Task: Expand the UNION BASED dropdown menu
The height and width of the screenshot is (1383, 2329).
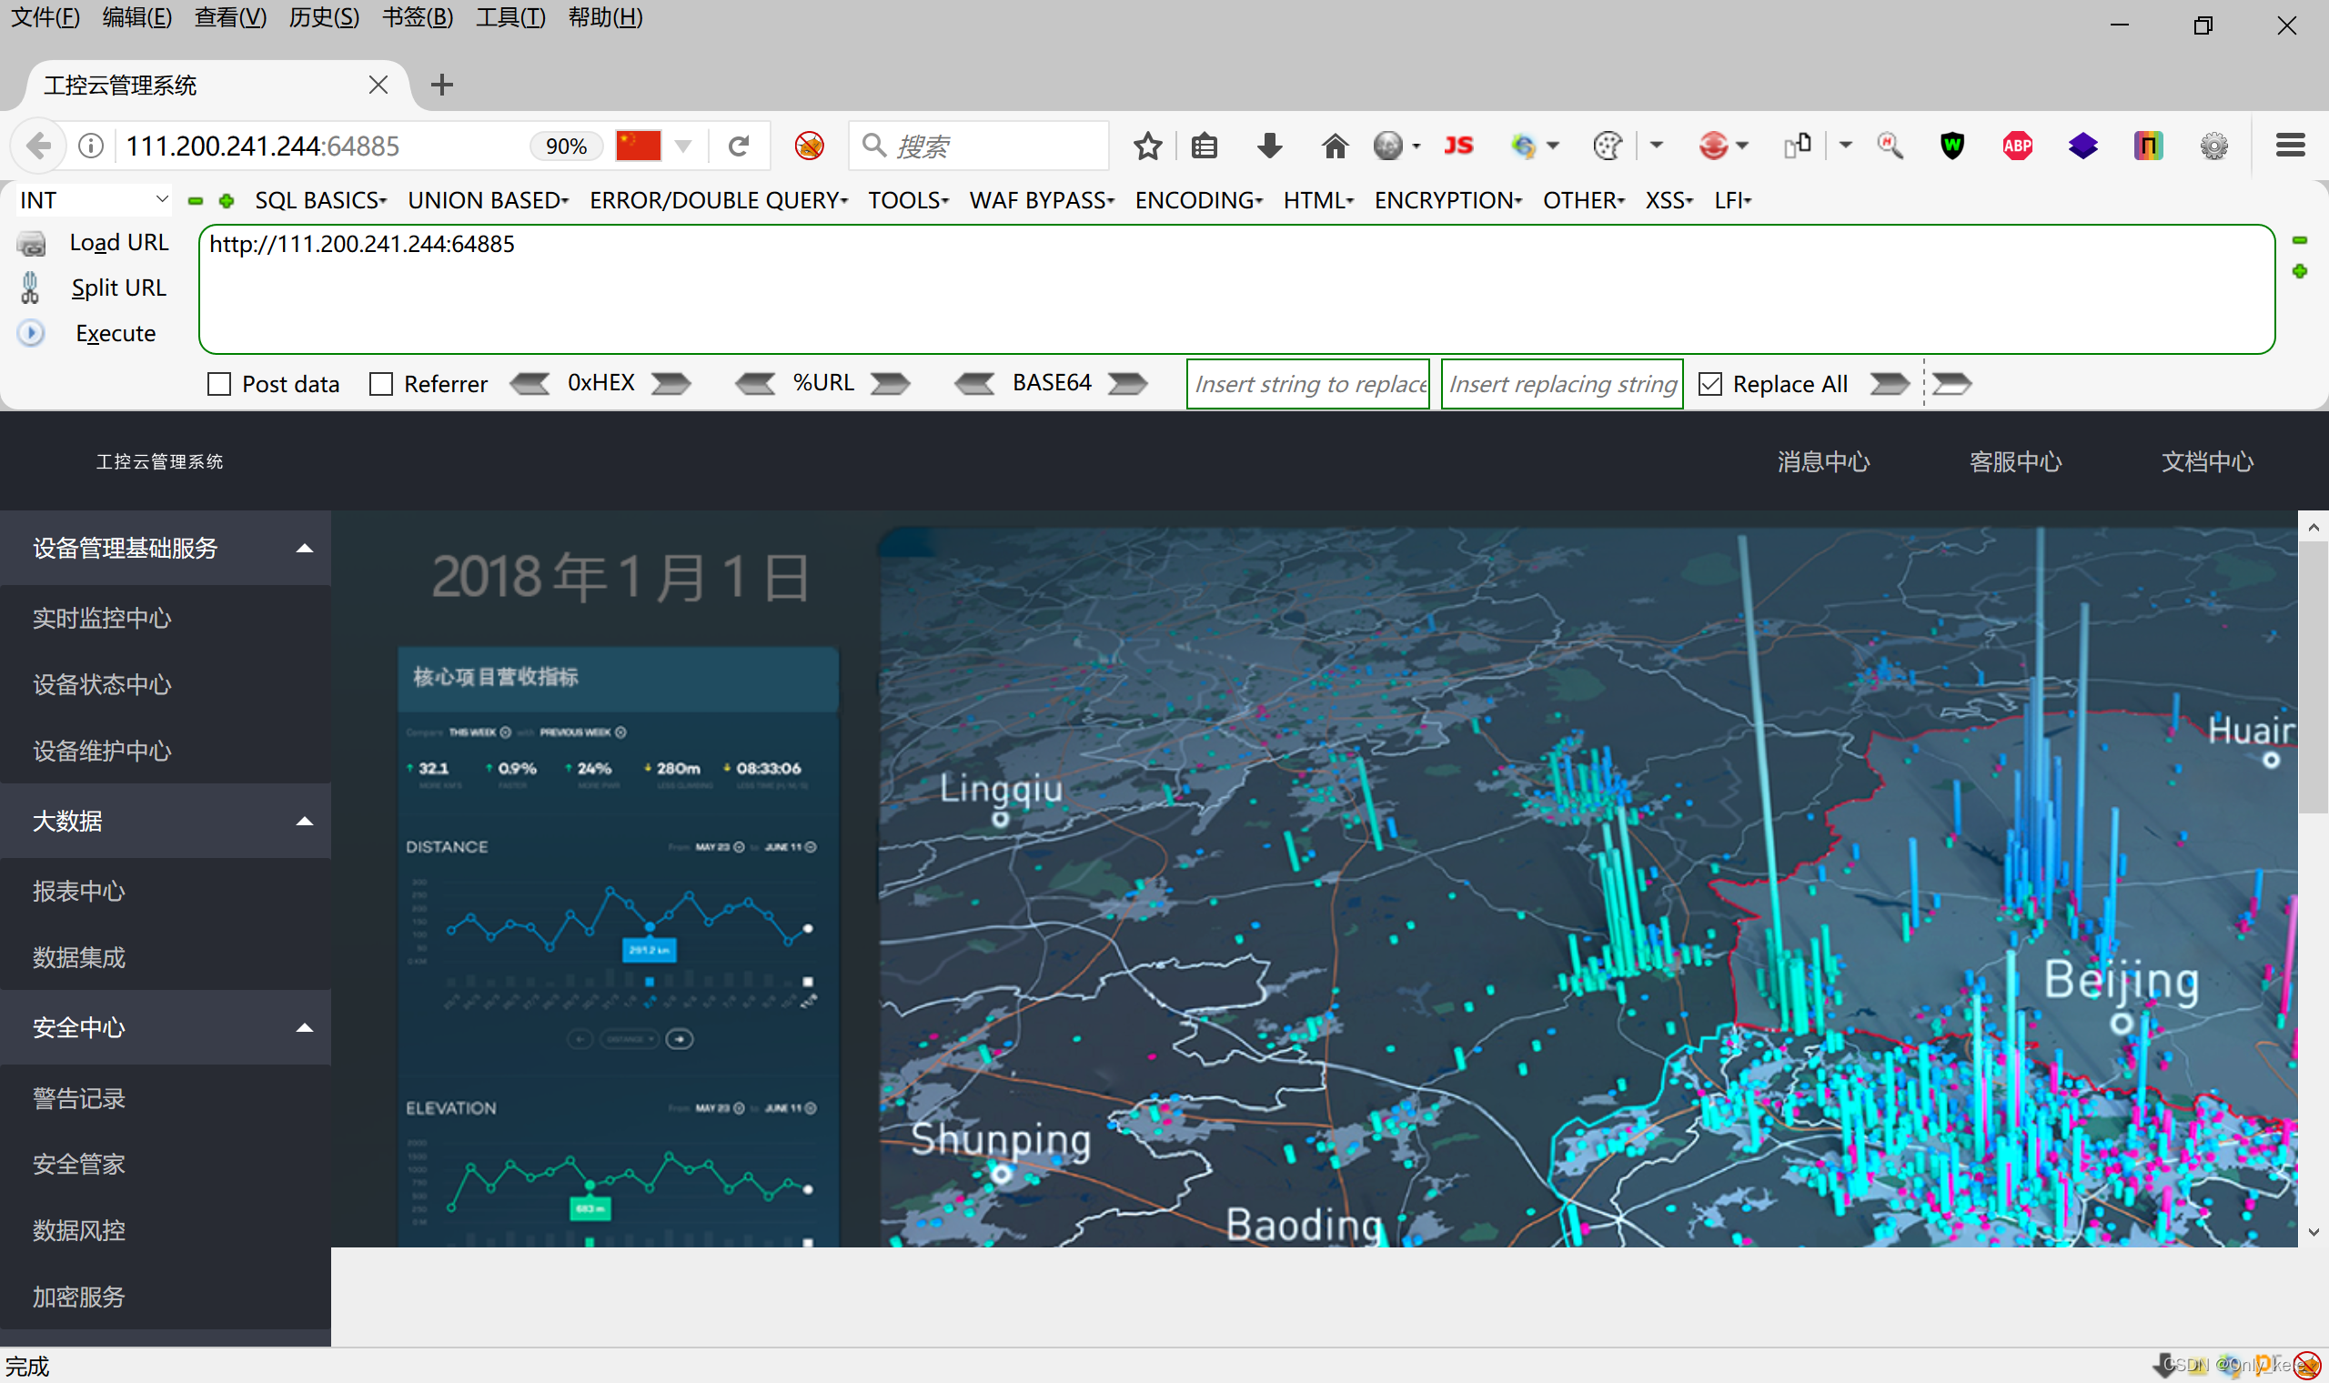Action: (x=488, y=200)
